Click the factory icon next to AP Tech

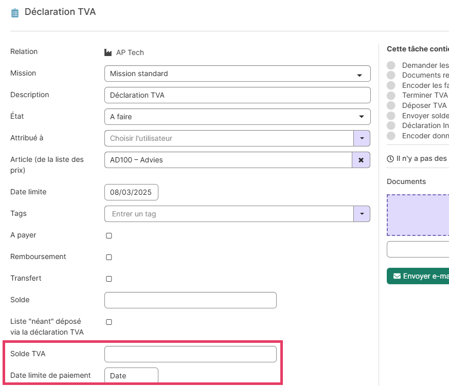pos(108,52)
